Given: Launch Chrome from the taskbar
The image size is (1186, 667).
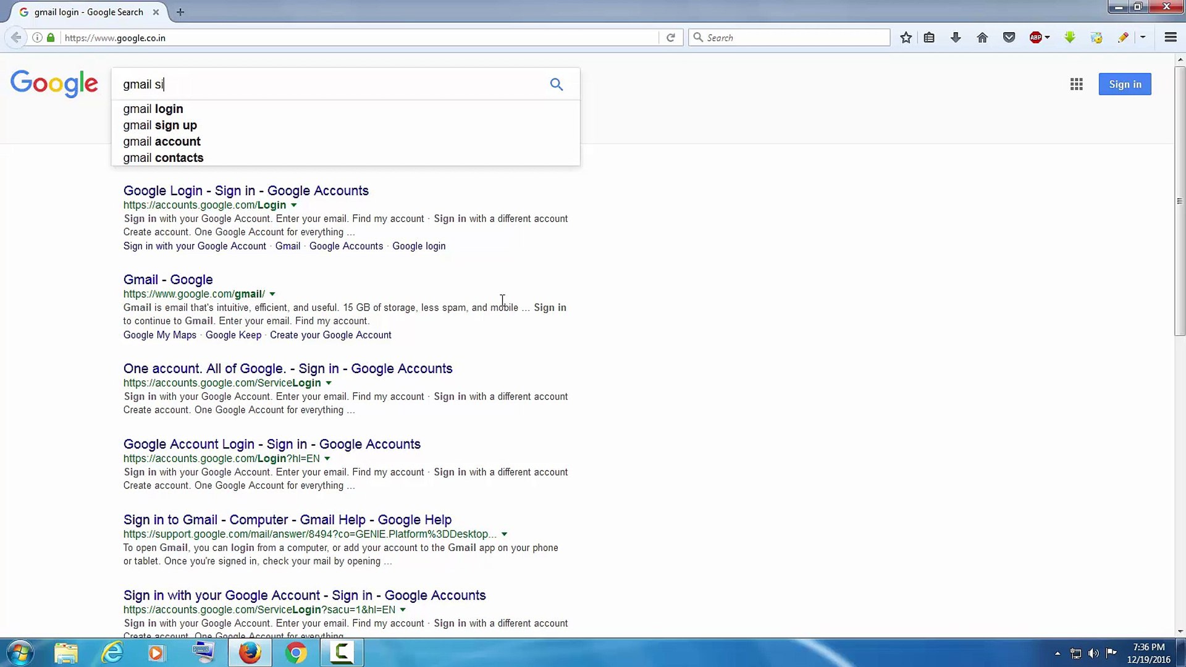Looking at the screenshot, I should (x=296, y=652).
